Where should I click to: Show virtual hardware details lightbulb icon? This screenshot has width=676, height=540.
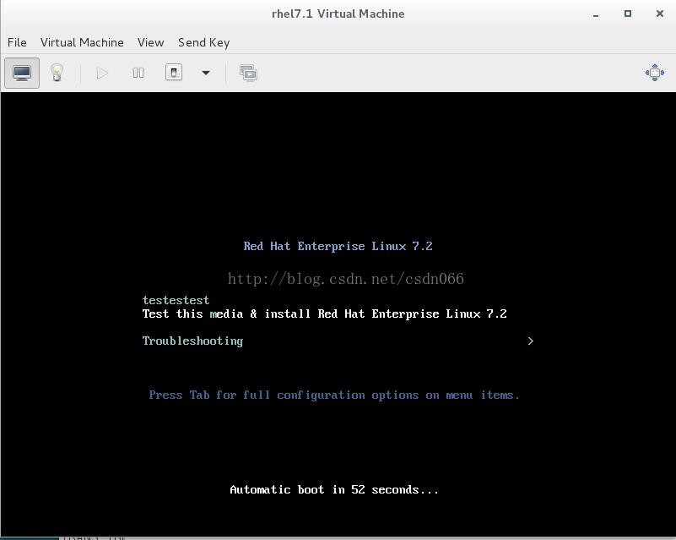pos(57,73)
